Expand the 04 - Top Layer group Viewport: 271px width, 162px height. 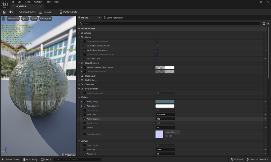tap(79, 85)
